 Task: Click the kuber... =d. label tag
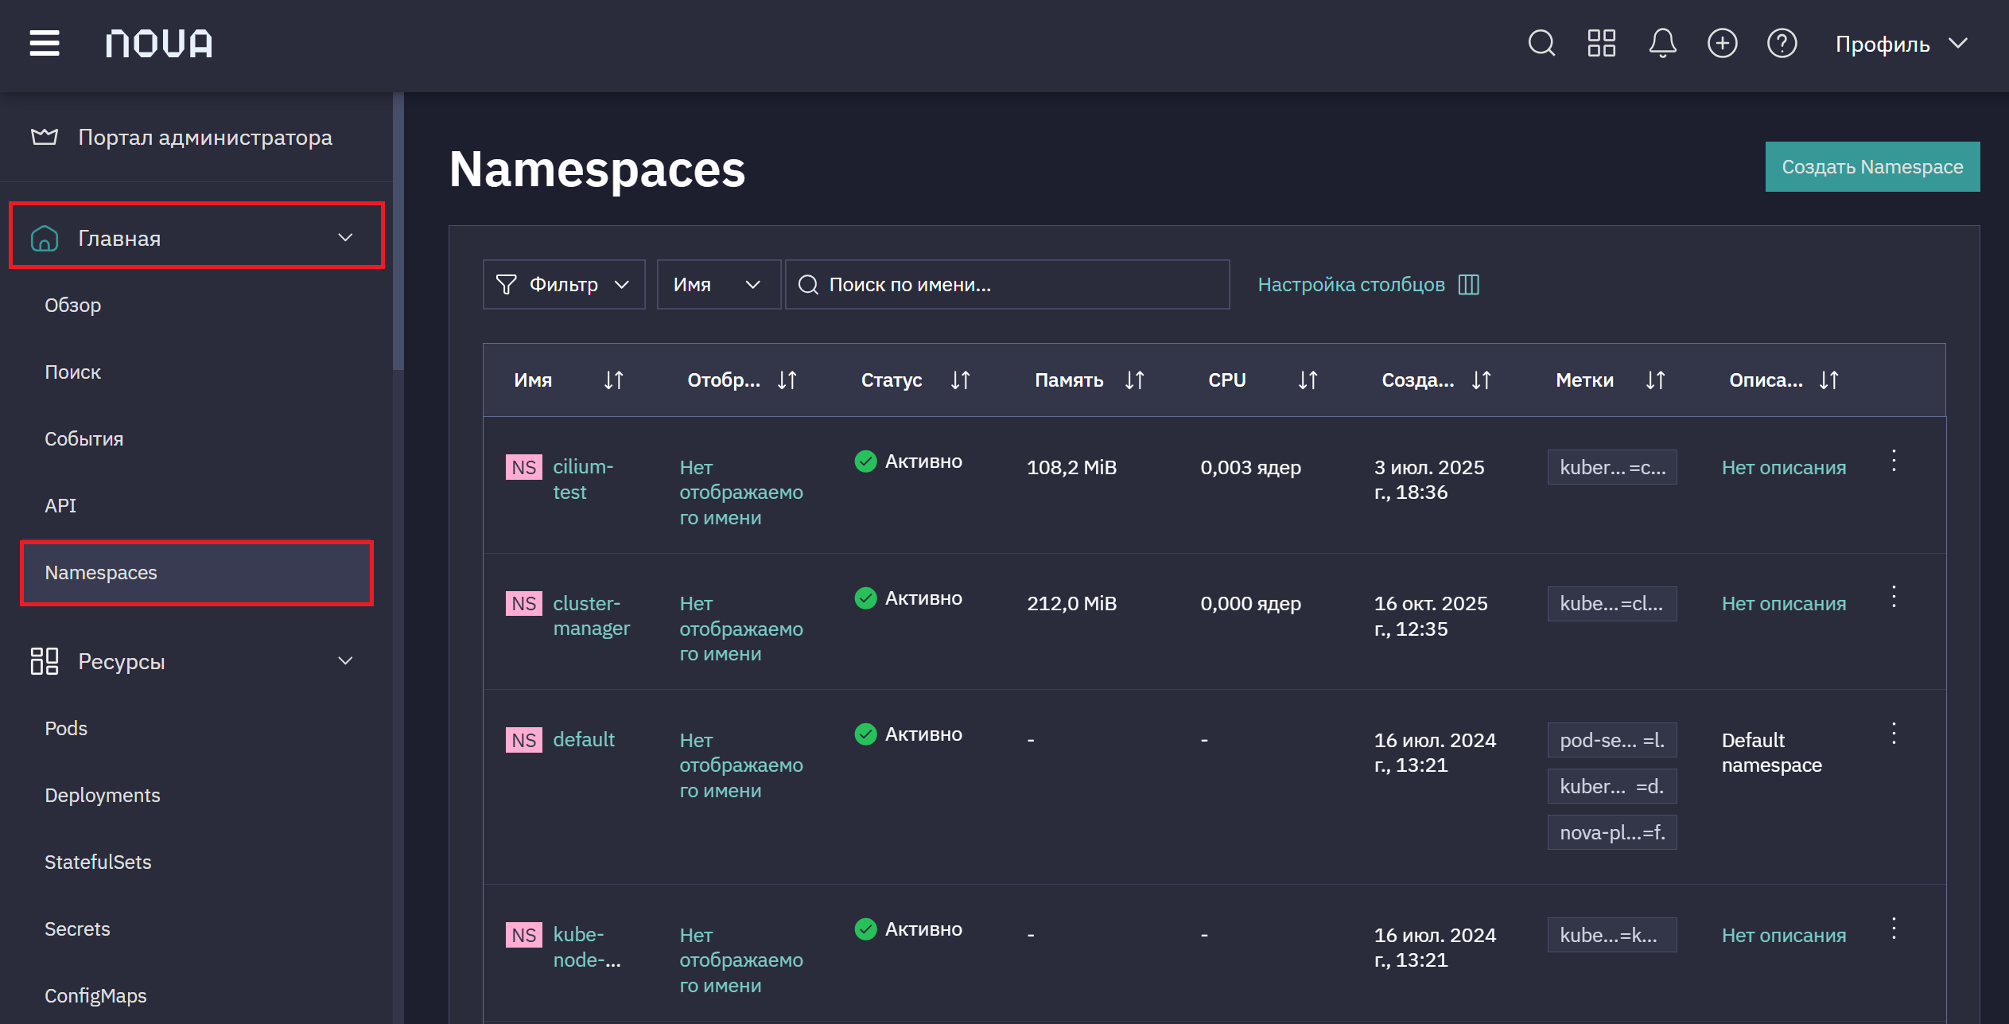(x=1612, y=786)
